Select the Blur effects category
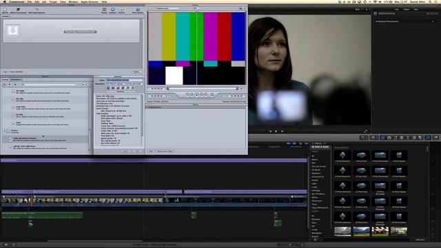Image resolution: width=441 pixels, height=248 pixels. point(314,163)
